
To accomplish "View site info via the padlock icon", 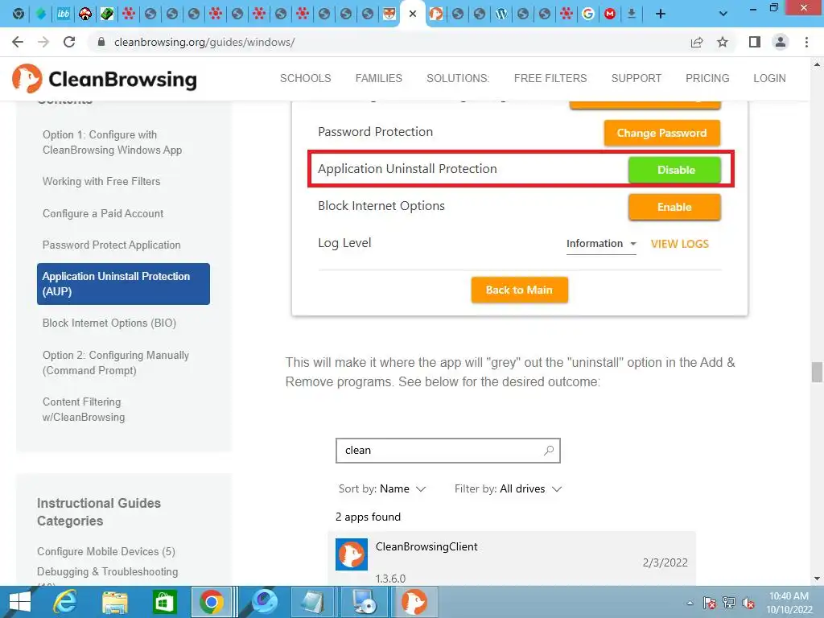I will tap(101, 42).
